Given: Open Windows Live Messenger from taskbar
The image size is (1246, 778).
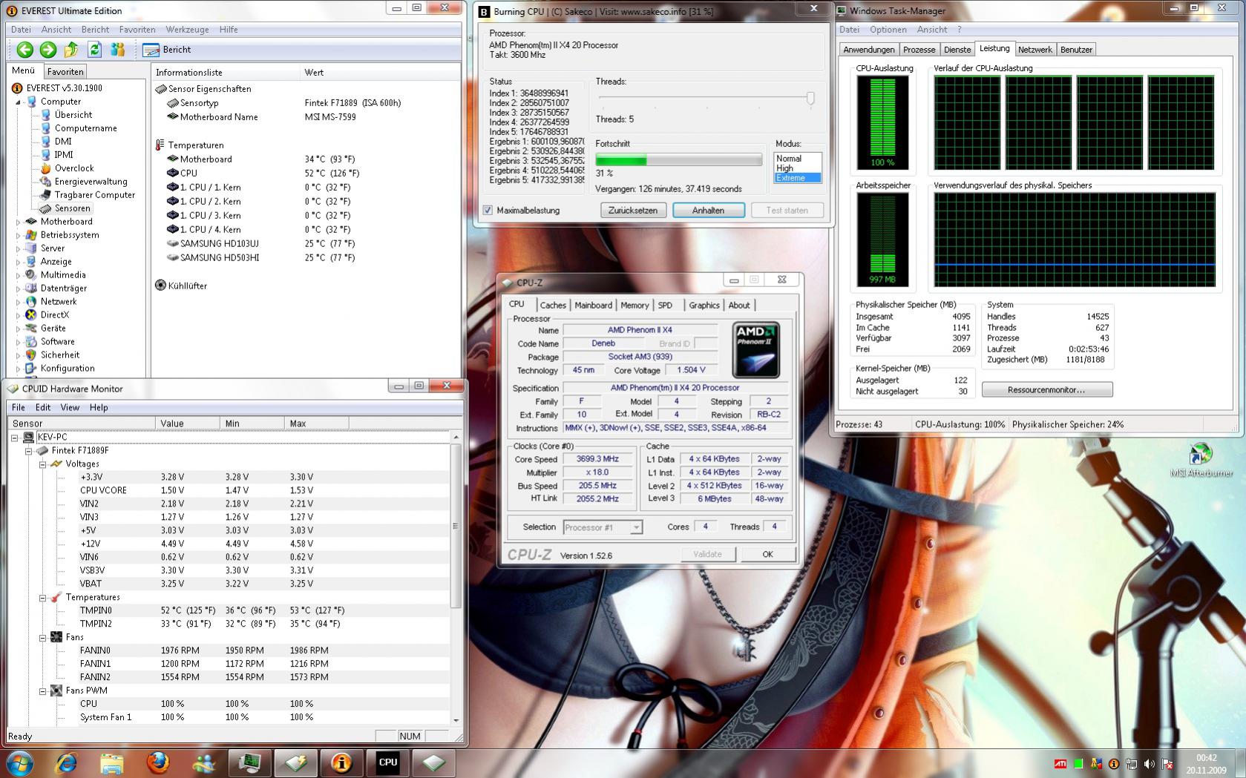Looking at the screenshot, I should [x=204, y=762].
